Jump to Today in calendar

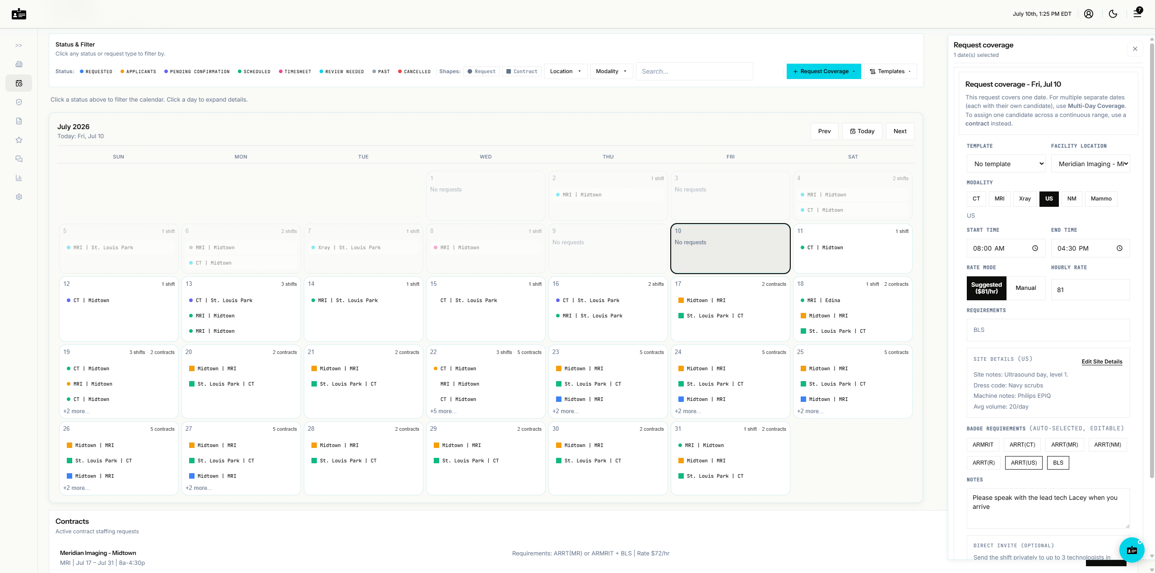tap(862, 131)
